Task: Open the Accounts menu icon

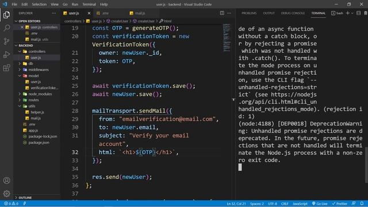Action: click(6, 180)
